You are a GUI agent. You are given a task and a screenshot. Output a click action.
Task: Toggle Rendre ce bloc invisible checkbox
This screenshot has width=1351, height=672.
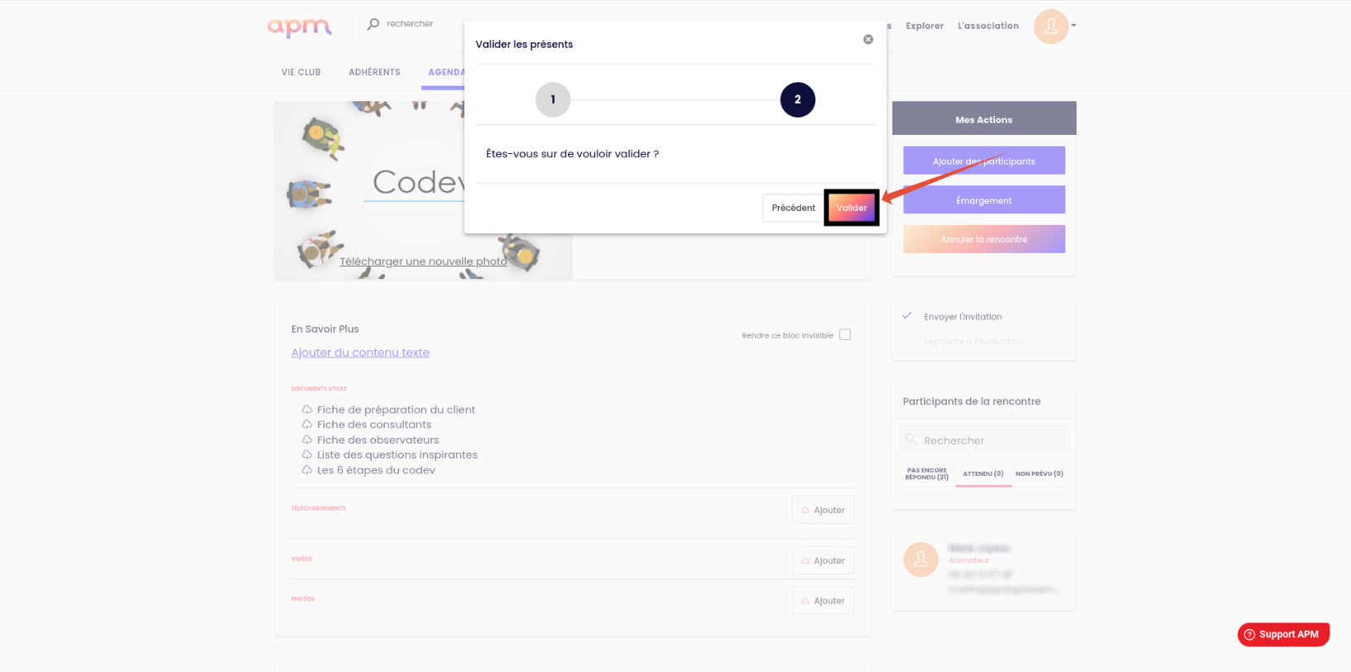click(x=845, y=334)
